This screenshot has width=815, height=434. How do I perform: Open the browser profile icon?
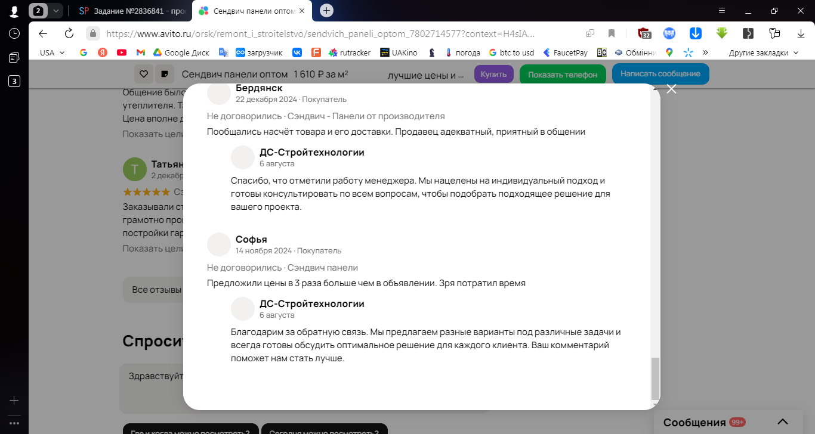coord(14,11)
